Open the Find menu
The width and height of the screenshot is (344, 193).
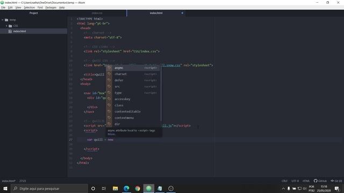pyautogui.click(x=40, y=8)
